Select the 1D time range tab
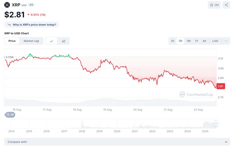 (172, 41)
